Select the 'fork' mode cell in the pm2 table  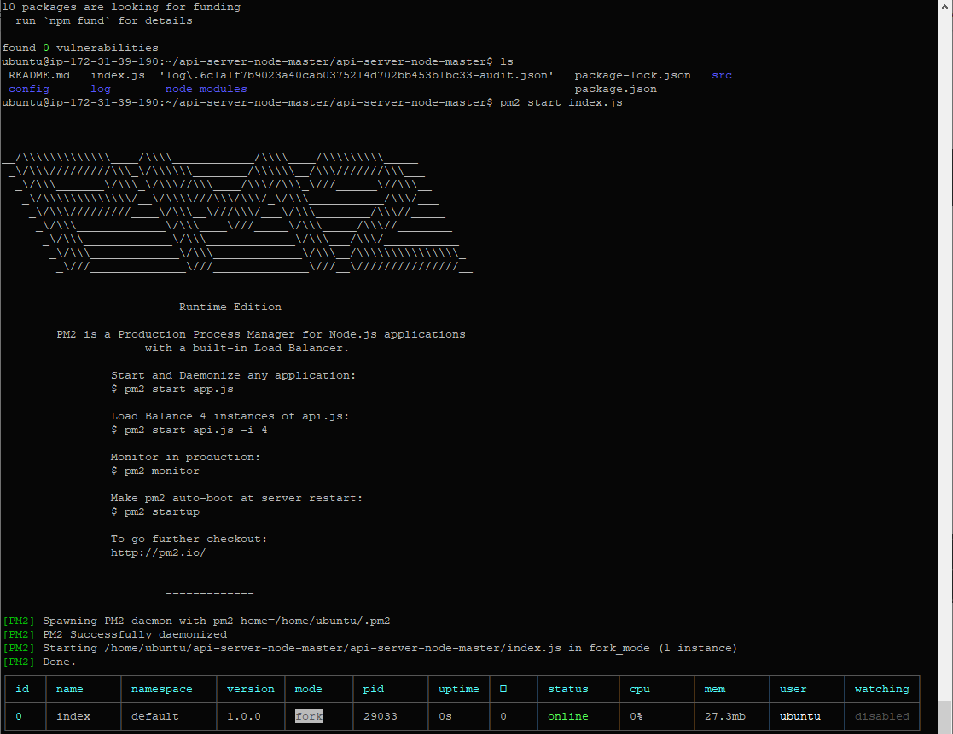click(309, 716)
